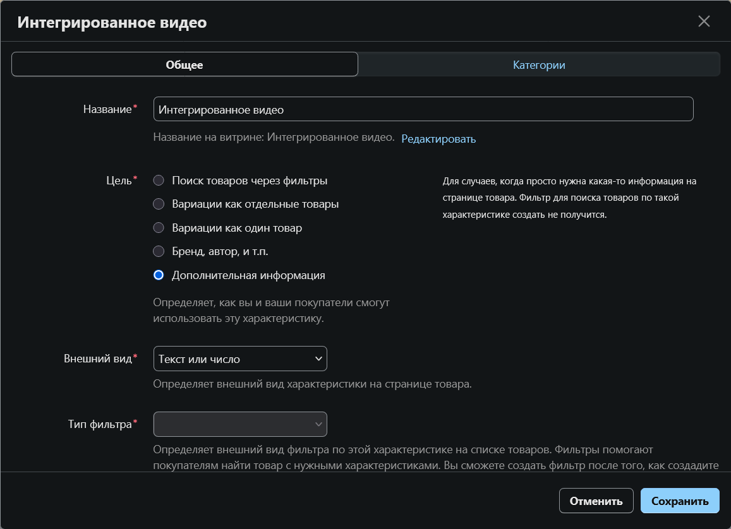Click the Редактировать link
Screen dimensions: 731x529
pos(438,139)
